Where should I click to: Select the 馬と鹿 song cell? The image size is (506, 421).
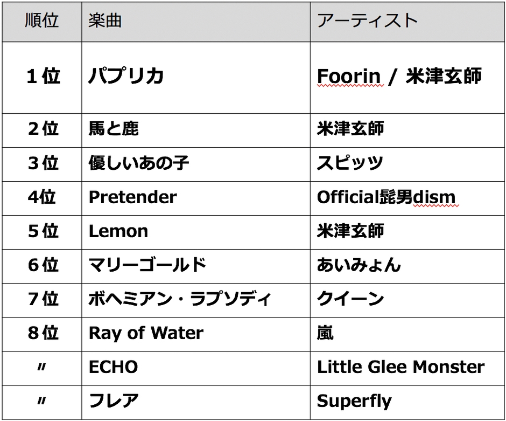tap(114, 129)
